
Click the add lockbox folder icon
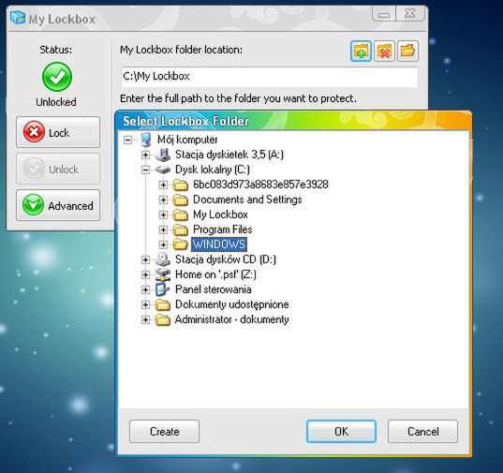(x=361, y=51)
